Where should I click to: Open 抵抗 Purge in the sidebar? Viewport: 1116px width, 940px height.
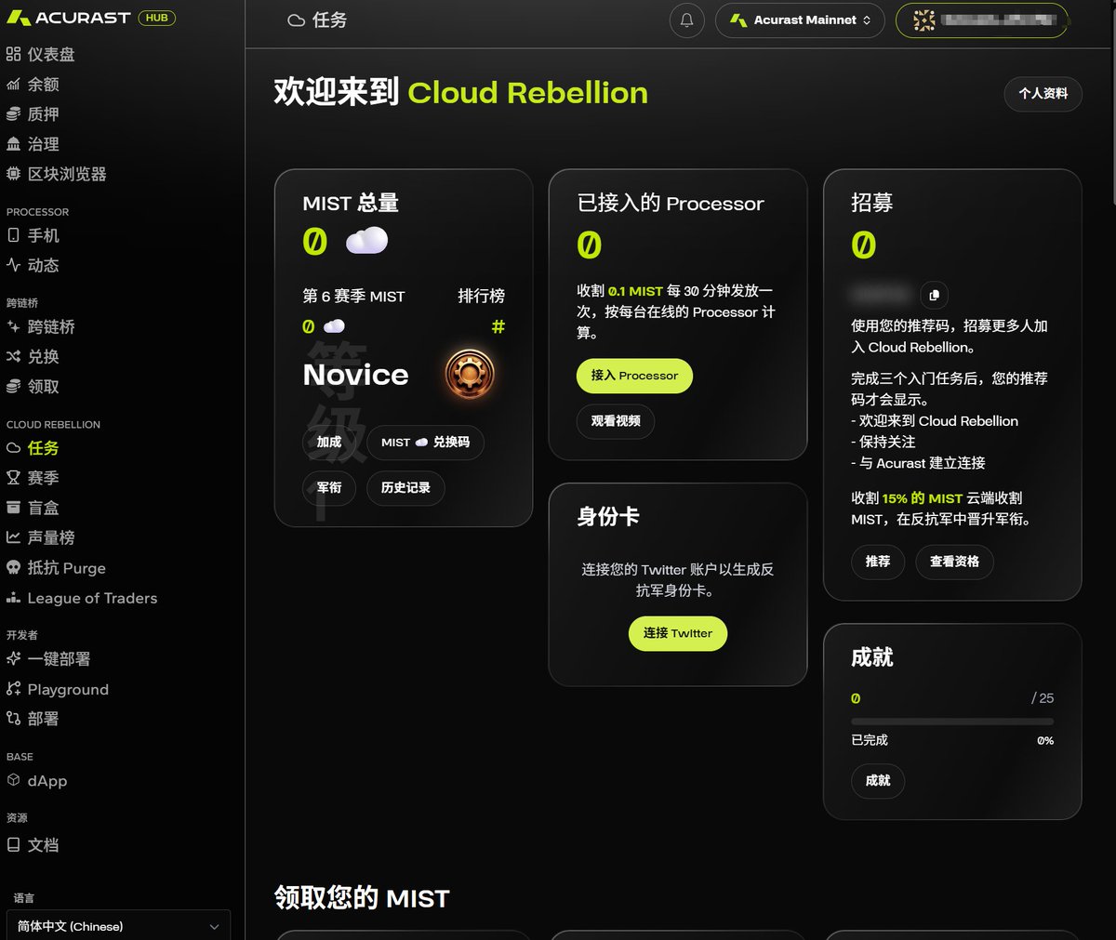click(x=57, y=568)
